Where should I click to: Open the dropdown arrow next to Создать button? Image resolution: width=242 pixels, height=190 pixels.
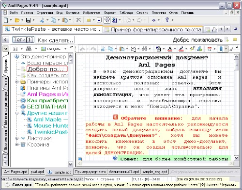pos(65,49)
